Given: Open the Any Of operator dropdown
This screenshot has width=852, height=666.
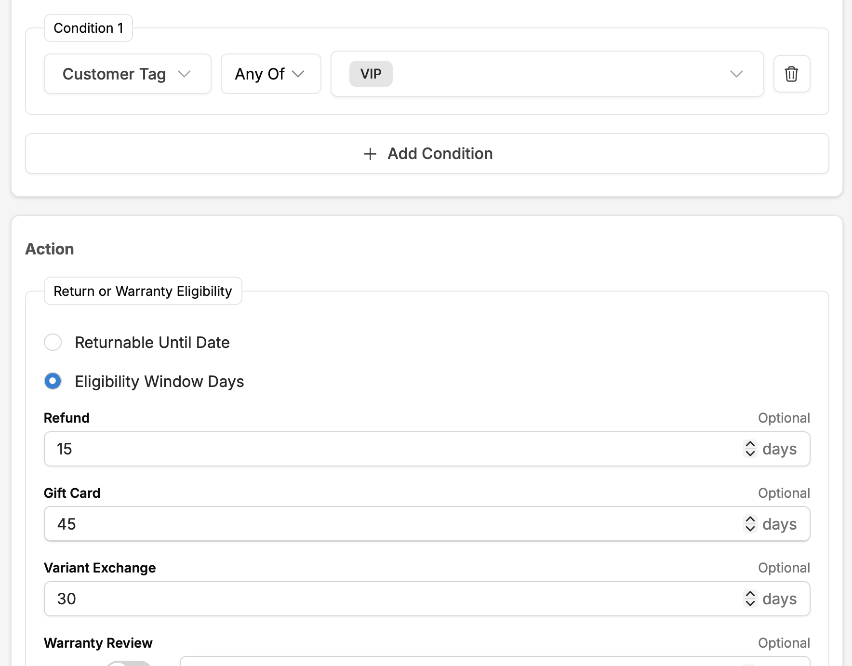Looking at the screenshot, I should (271, 74).
